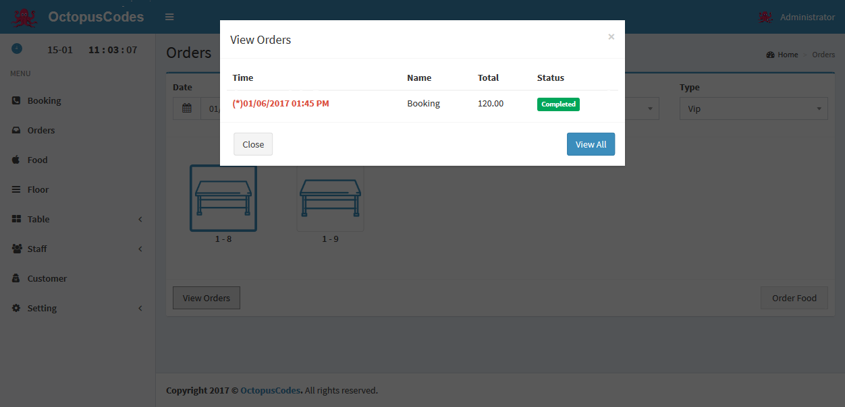
Task: Open the Type dropdown showing Vip
Action: tap(753, 108)
